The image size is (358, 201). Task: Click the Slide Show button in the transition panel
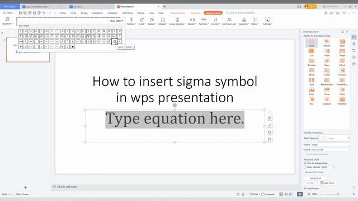click(327, 183)
